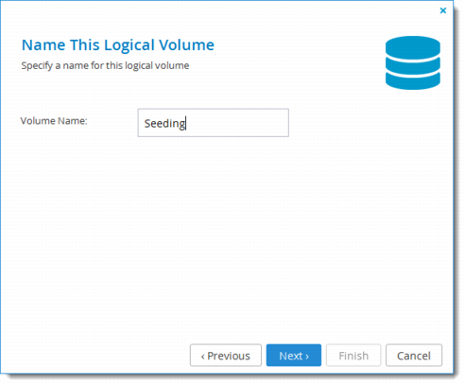The height and width of the screenshot is (385, 465).
Task: Click the greyed-out Finish button
Action: pyautogui.click(x=353, y=356)
